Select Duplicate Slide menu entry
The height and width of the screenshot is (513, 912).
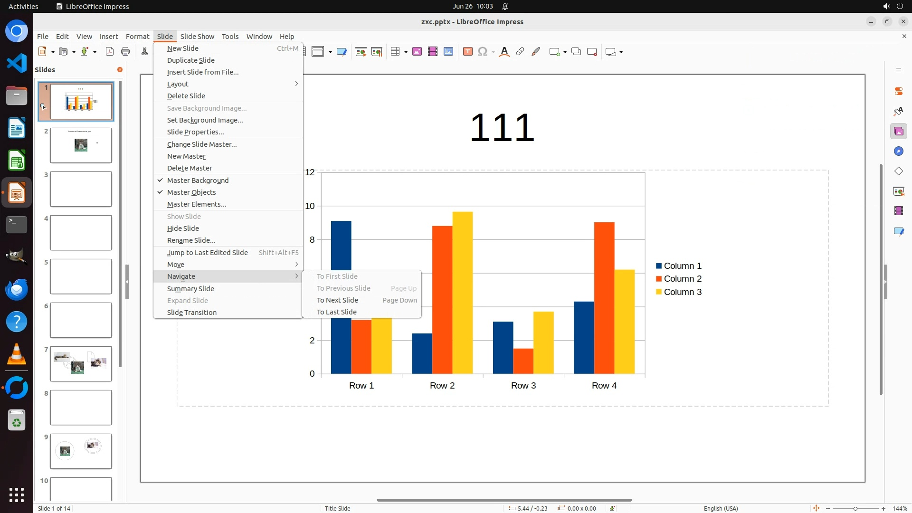point(190,60)
